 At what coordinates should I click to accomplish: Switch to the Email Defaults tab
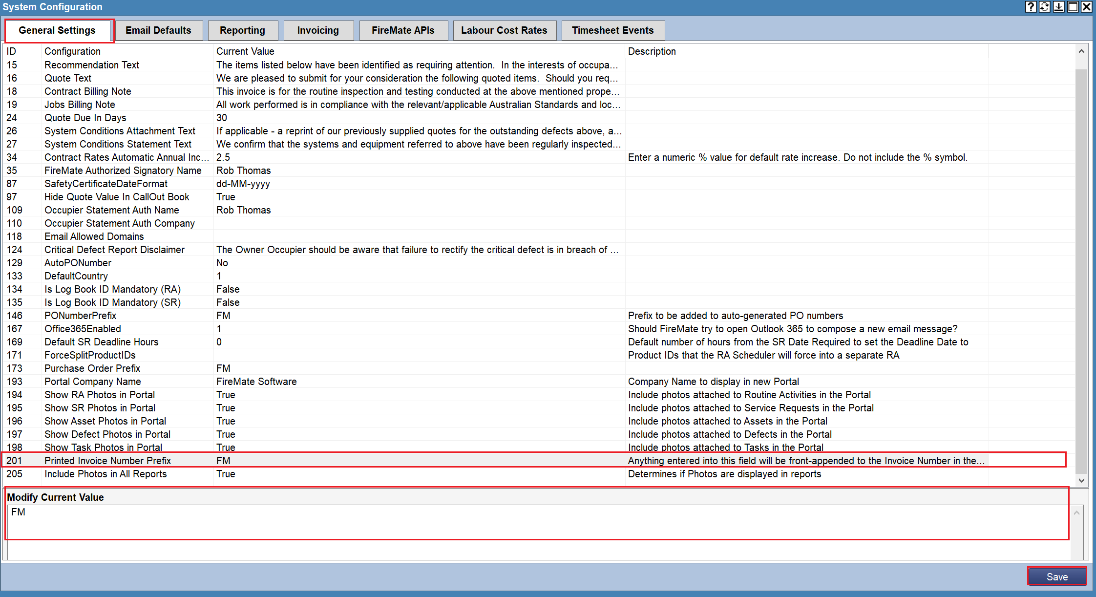(x=158, y=30)
